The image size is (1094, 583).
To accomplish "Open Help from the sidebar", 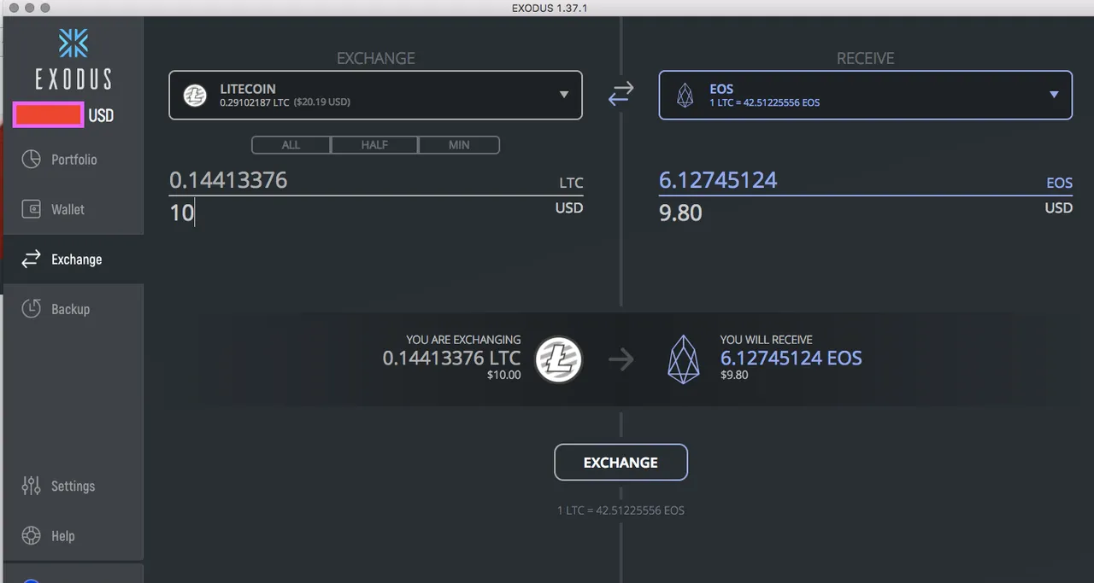I will pos(74,536).
